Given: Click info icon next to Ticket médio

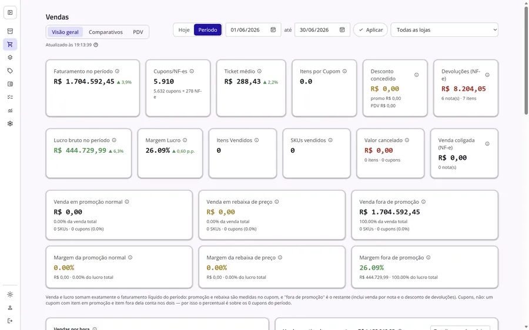Looking at the screenshot, I should [x=259, y=71].
